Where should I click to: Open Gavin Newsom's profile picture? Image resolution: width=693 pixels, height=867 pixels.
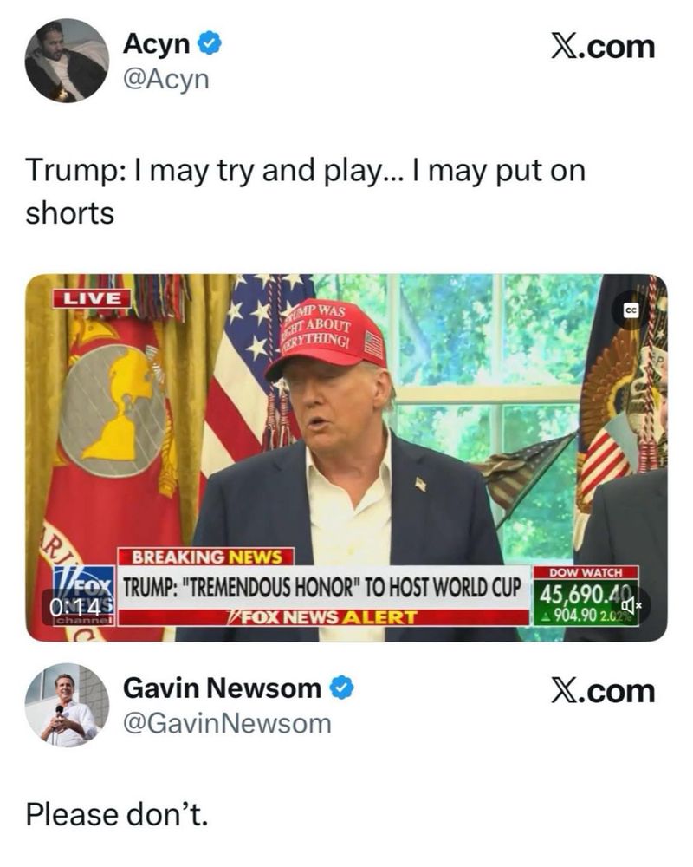tap(67, 706)
